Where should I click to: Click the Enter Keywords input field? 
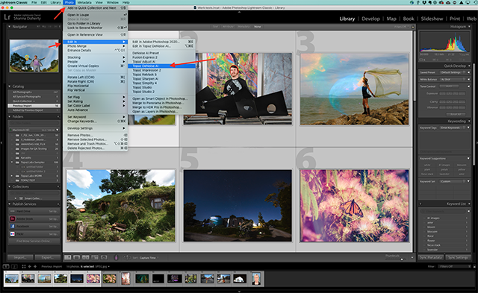(x=453, y=127)
